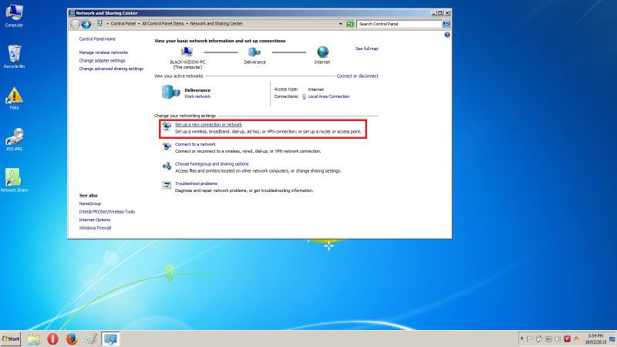Launch Opera from the taskbar

click(x=53, y=339)
